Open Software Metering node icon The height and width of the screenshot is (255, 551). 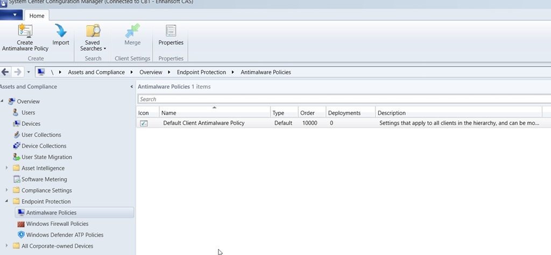tap(17, 179)
